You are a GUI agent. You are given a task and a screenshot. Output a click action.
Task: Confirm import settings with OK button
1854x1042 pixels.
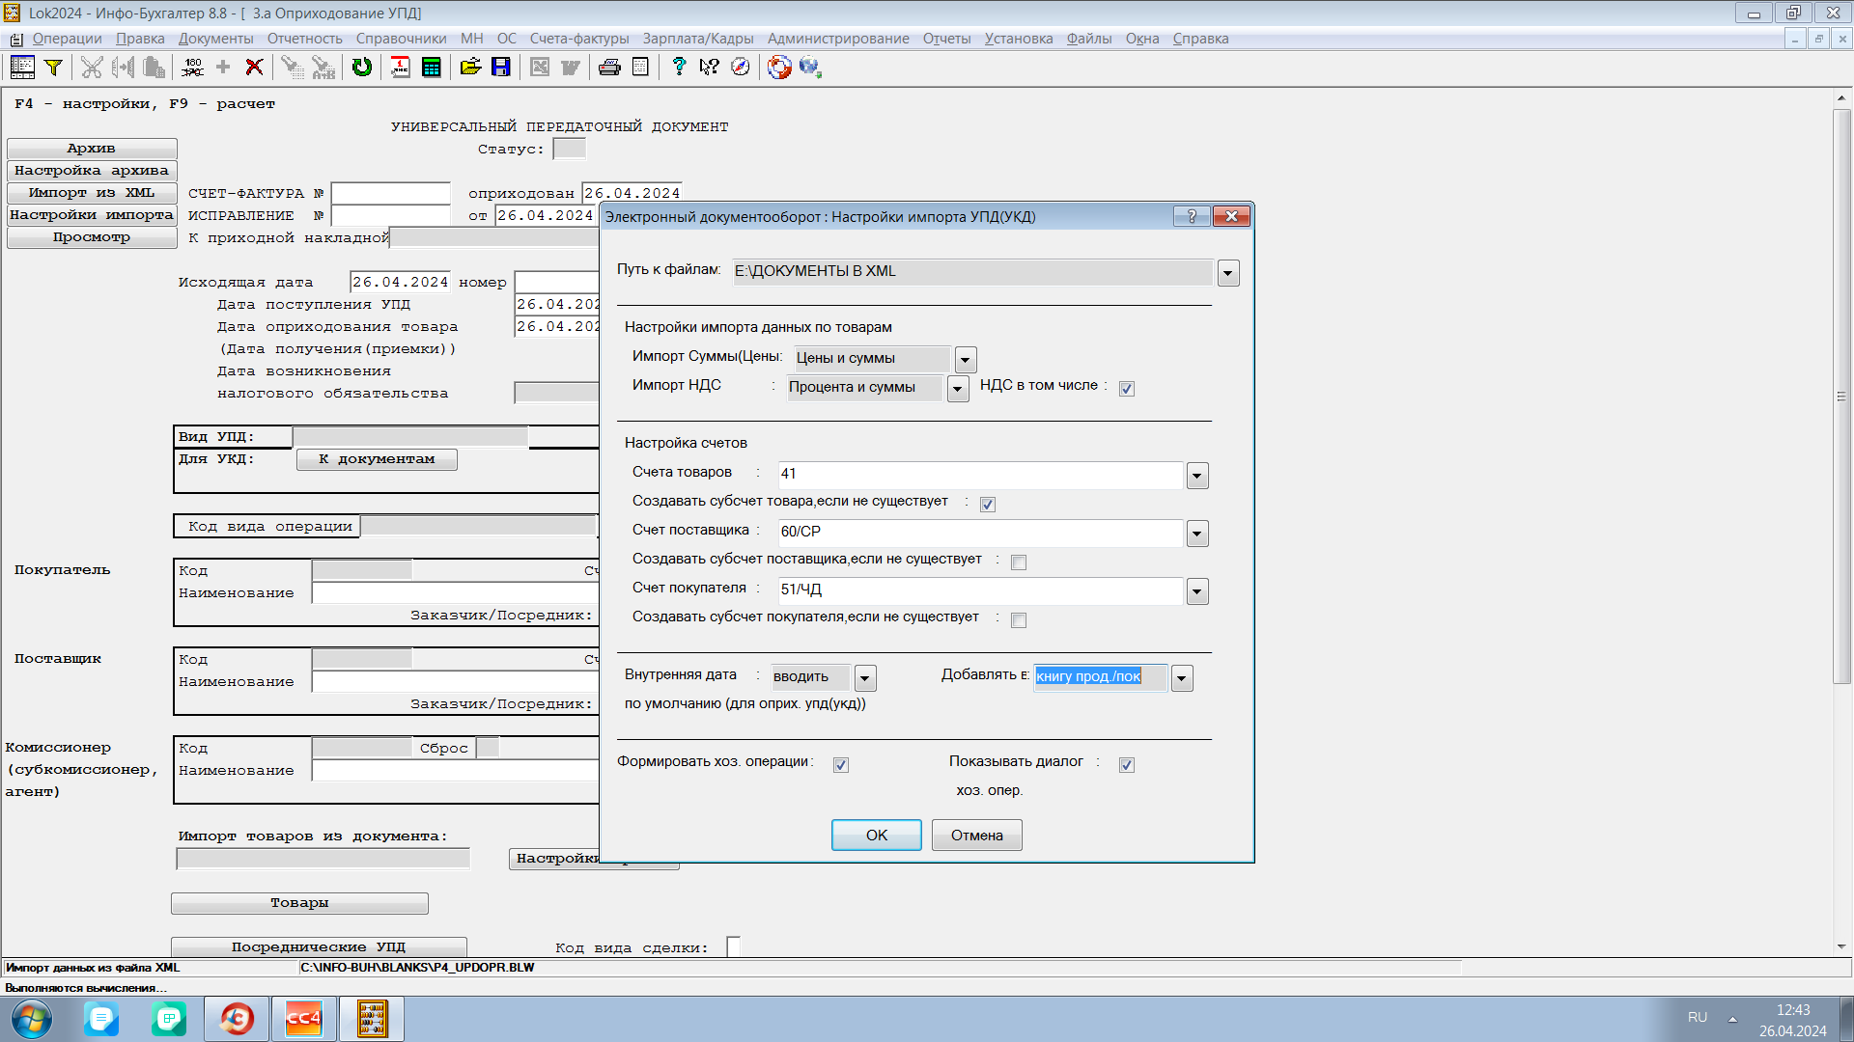876,836
